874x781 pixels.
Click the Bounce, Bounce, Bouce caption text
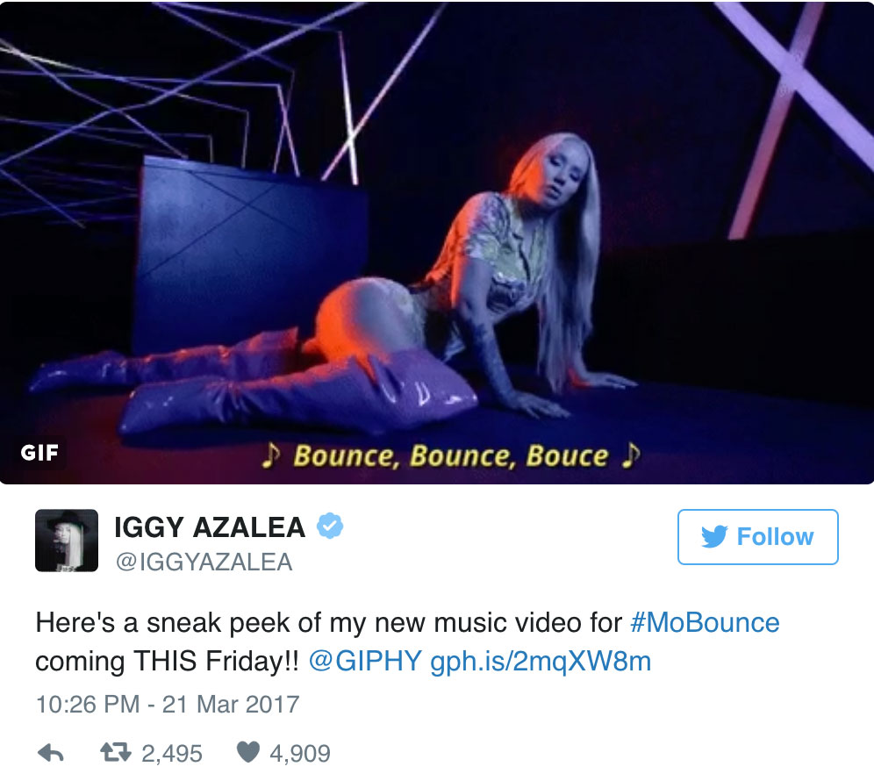(x=451, y=455)
